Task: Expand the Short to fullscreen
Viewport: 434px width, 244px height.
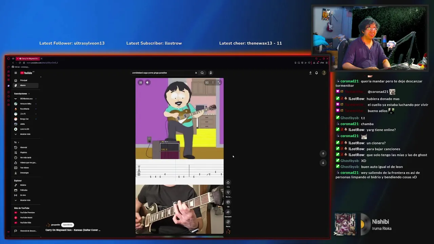Action: click(x=219, y=82)
